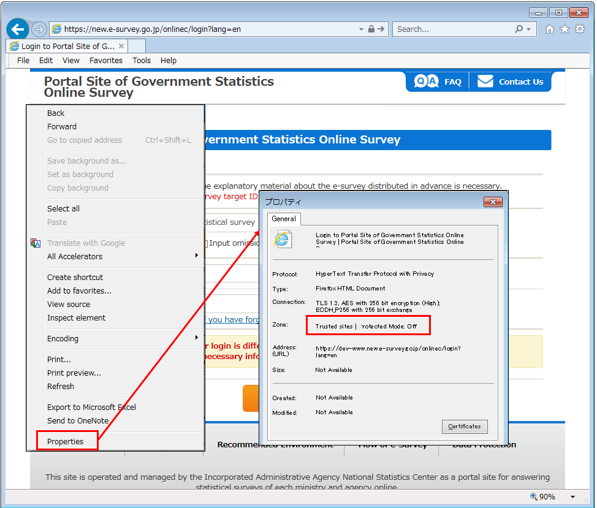Viewport: 597px width, 508px height.
Task: Open a new blank tab
Action: 137,46
